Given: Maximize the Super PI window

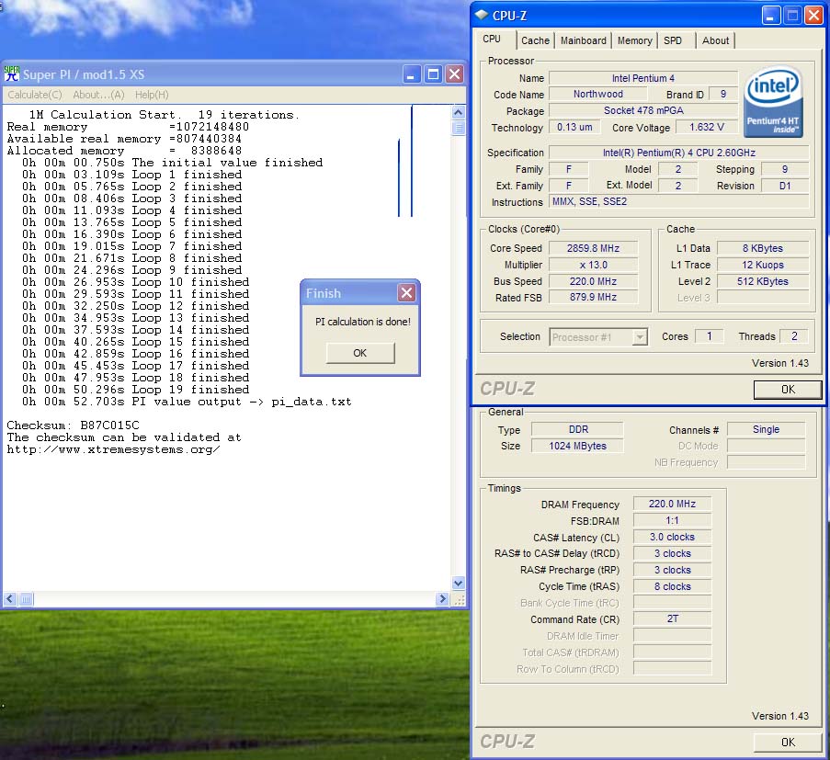Looking at the screenshot, I should coord(433,74).
